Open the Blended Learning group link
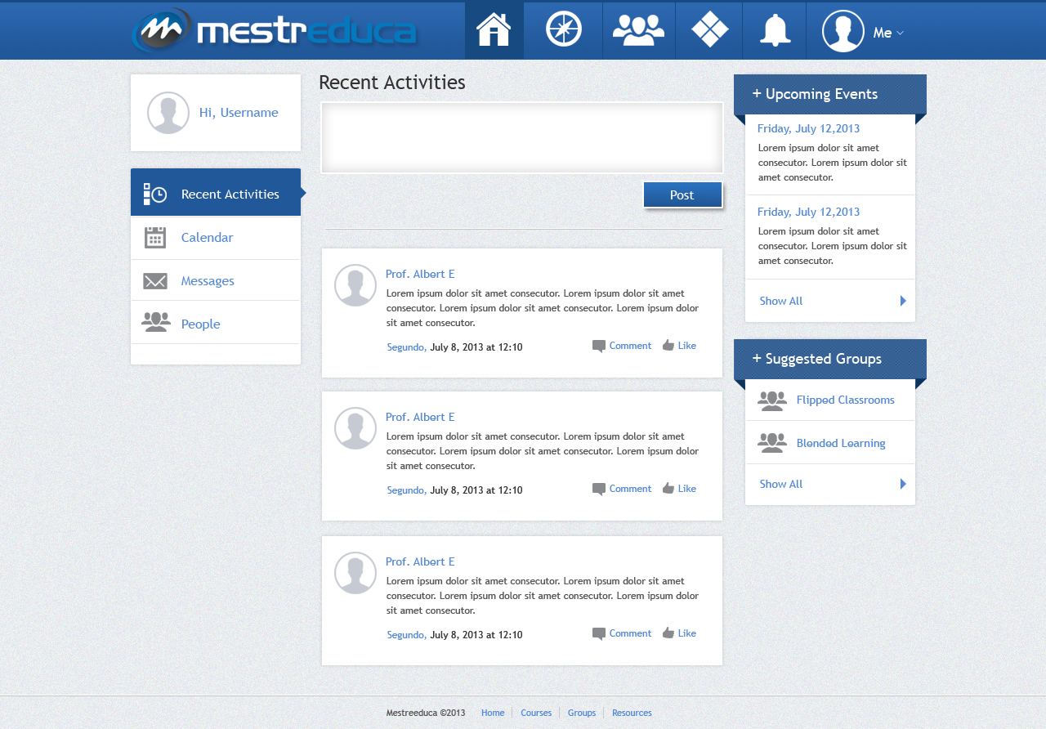 841,442
